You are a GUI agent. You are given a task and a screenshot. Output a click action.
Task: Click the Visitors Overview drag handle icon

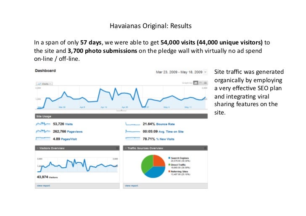38,148
